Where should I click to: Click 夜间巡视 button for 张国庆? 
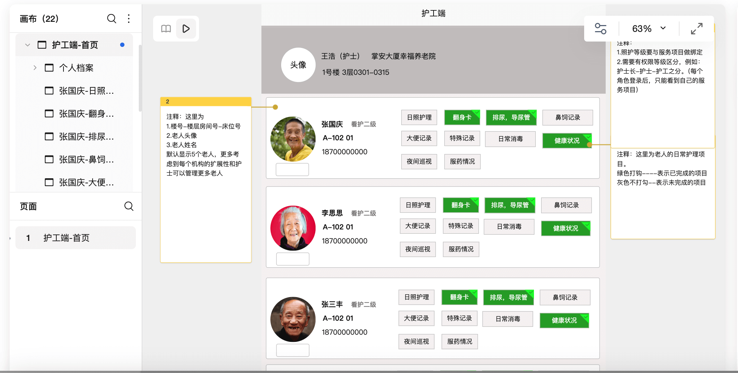(x=419, y=161)
